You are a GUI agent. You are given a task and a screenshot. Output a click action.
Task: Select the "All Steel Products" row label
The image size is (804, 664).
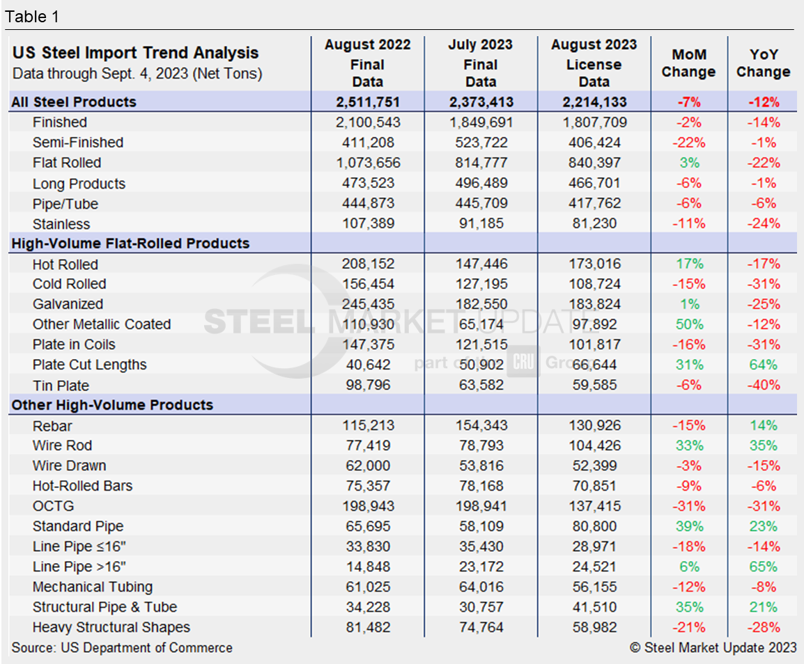pyautogui.click(x=74, y=102)
